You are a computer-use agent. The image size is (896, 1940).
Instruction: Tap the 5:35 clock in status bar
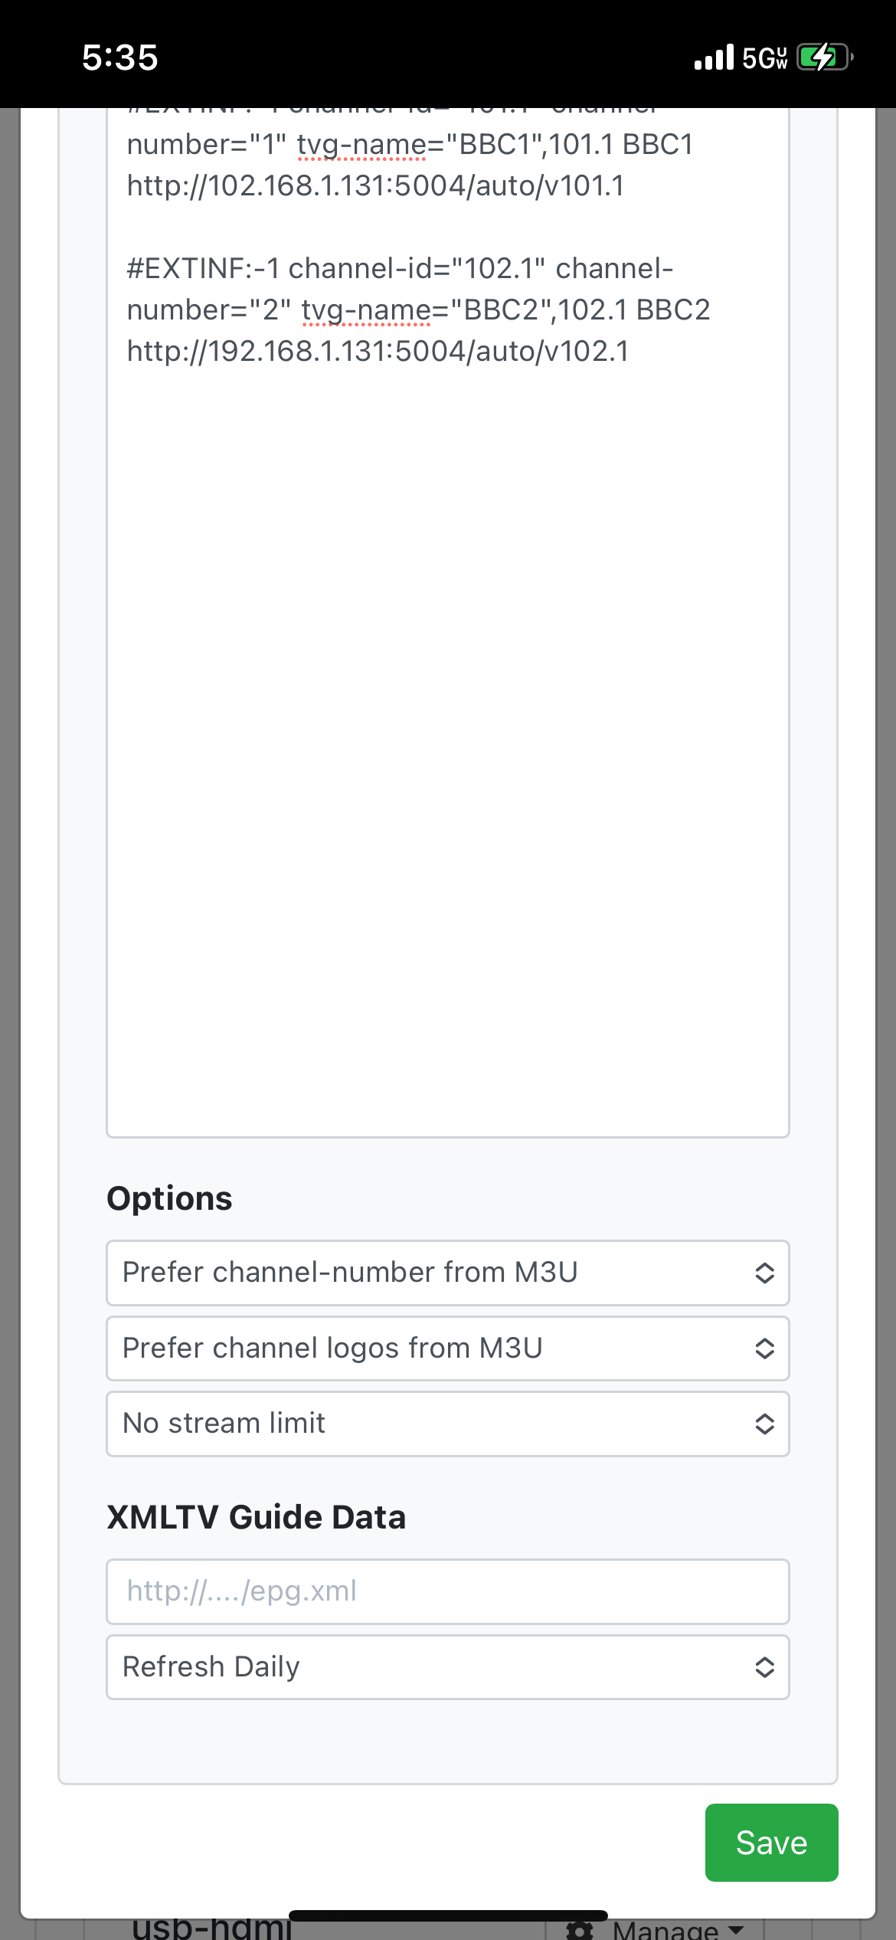tap(120, 57)
